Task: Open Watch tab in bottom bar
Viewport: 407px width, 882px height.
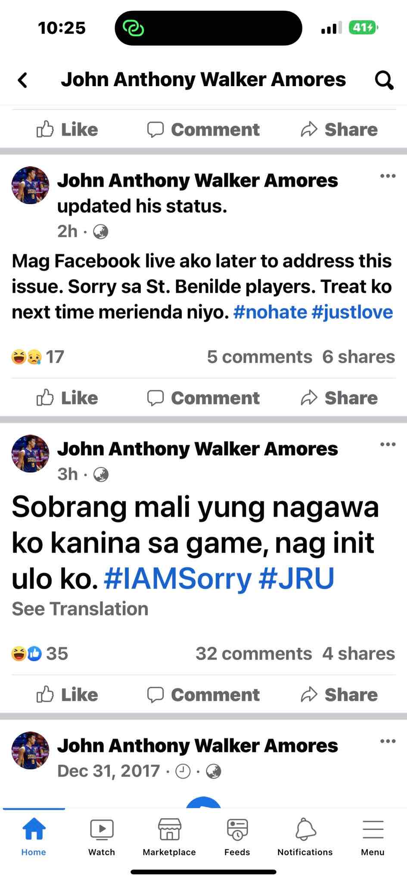Action: click(x=102, y=837)
